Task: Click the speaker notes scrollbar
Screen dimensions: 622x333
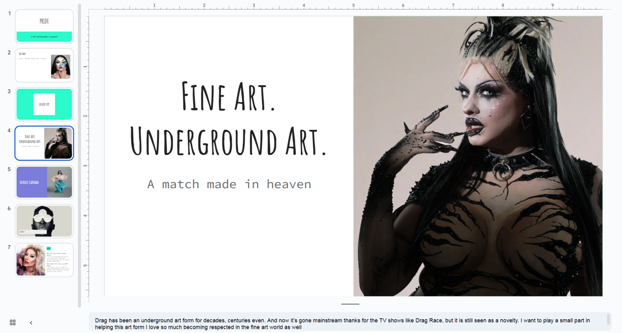Action: tap(608, 319)
